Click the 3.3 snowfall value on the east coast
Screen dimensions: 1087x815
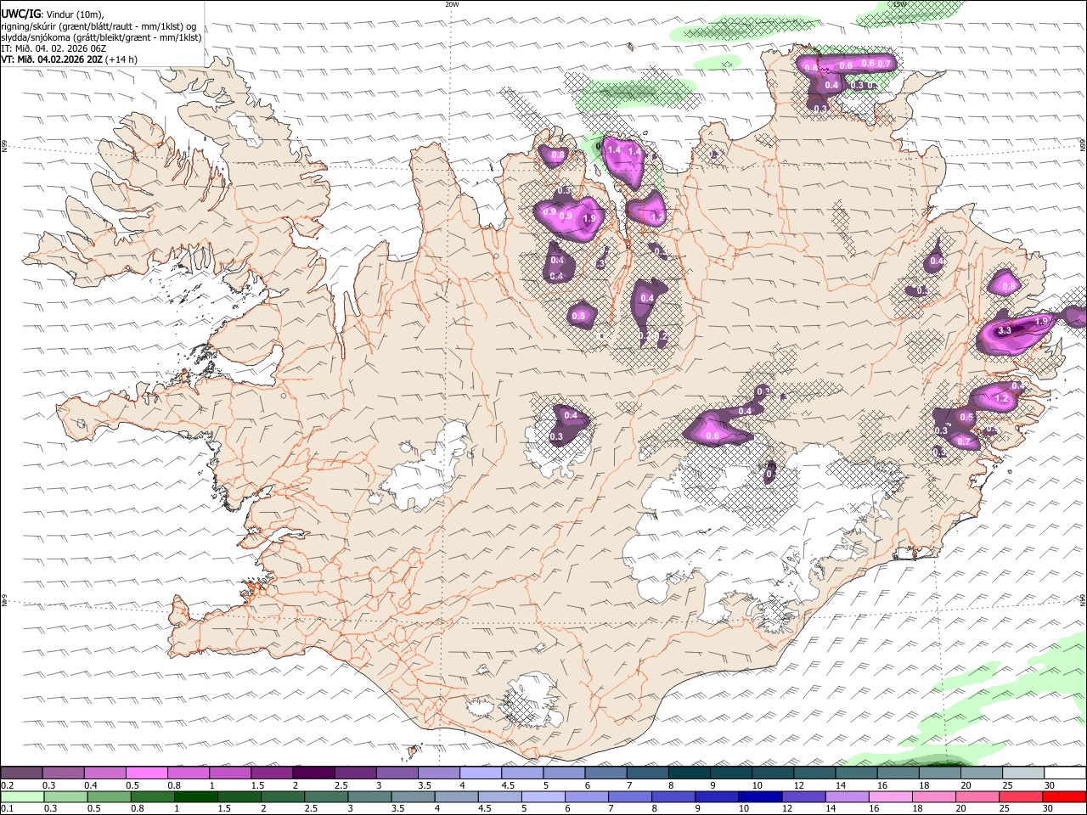tap(1005, 330)
